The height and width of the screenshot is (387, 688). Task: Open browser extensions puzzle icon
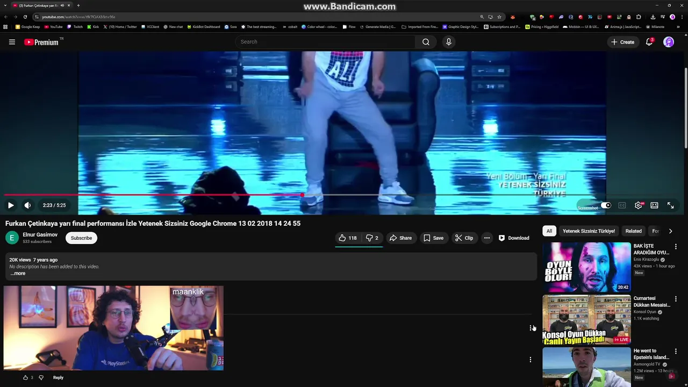[x=638, y=17]
